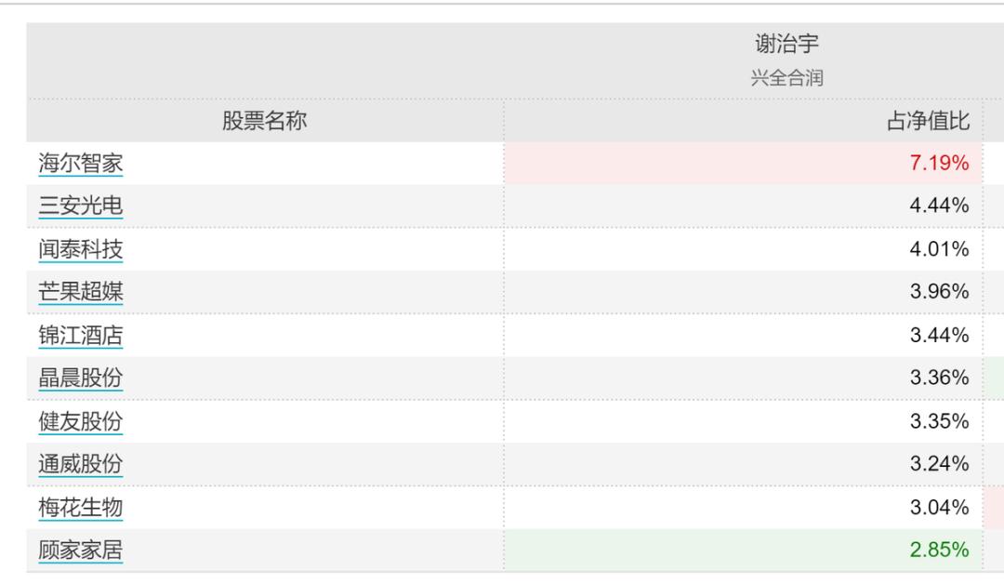The image size is (1004, 584).
Task: Open the 晶晨股份 stock link
Action: [81, 378]
